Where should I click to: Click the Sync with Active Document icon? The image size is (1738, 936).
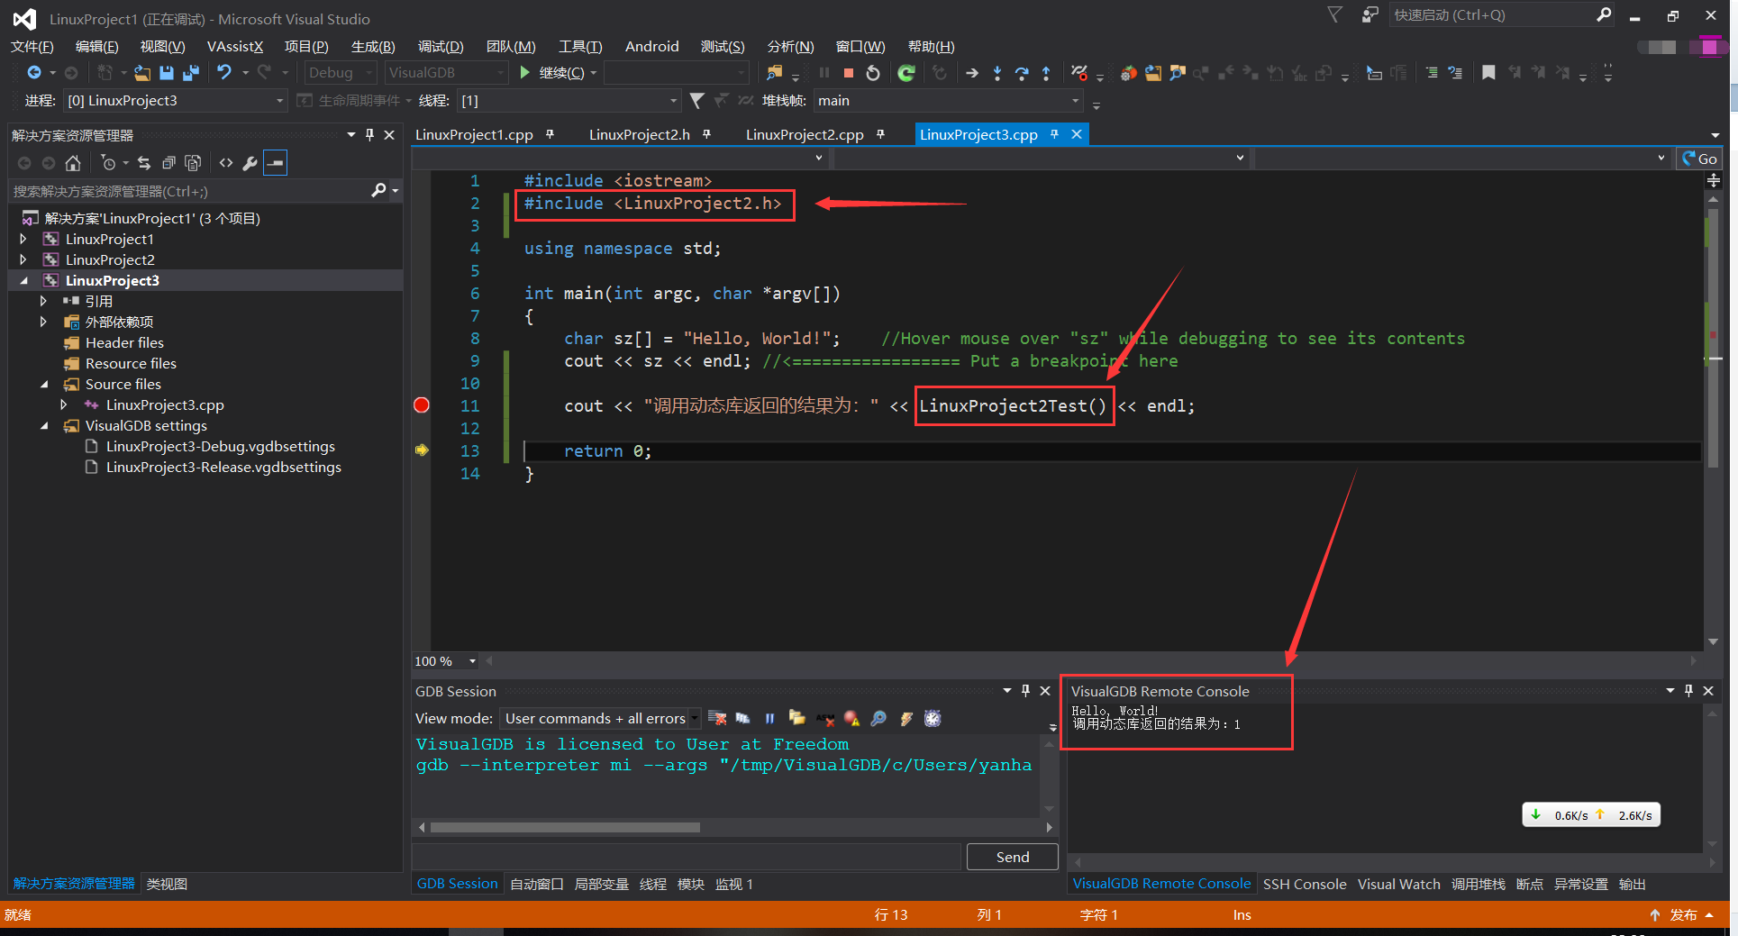click(x=144, y=162)
